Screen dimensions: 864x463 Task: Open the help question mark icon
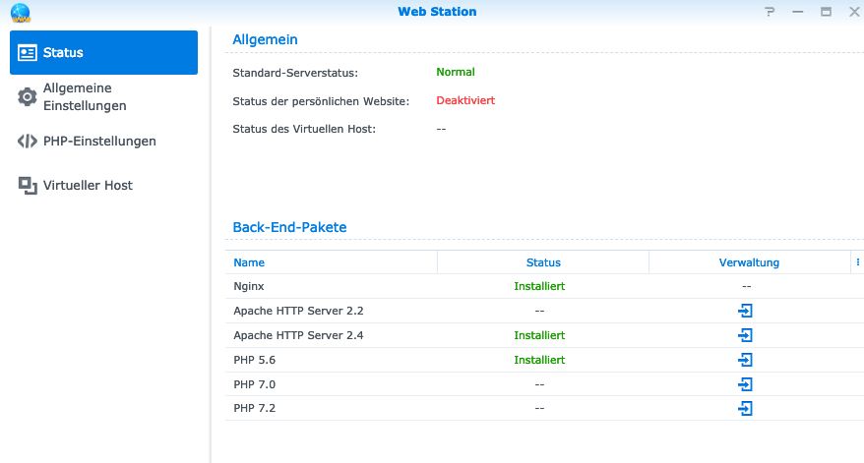(x=771, y=12)
